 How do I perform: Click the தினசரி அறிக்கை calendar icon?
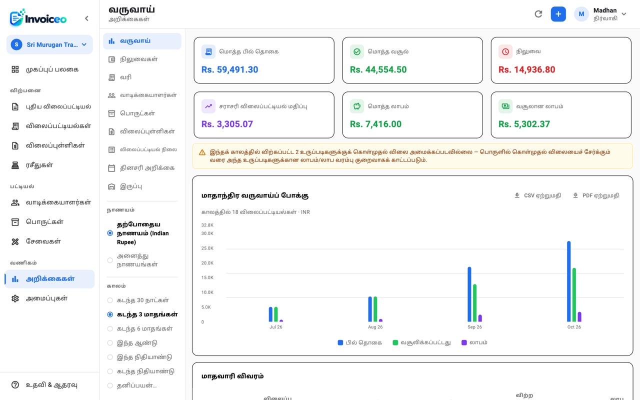(111, 168)
